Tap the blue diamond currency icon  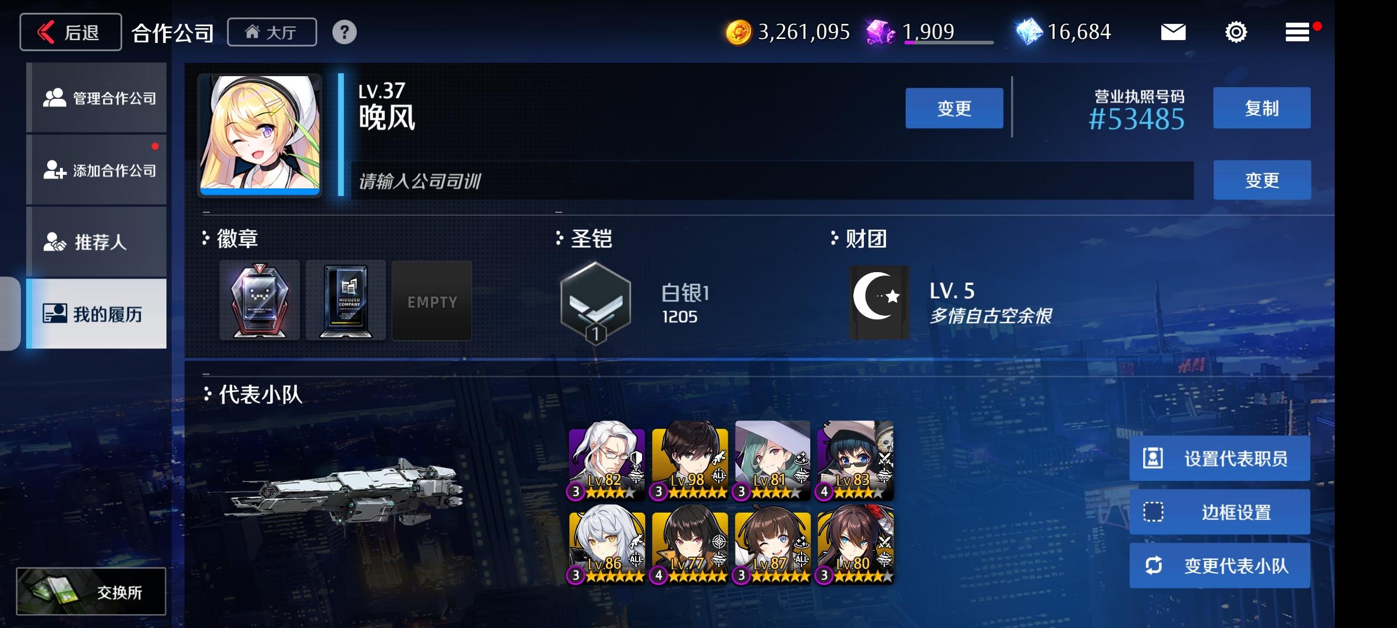[x=1029, y=32]
